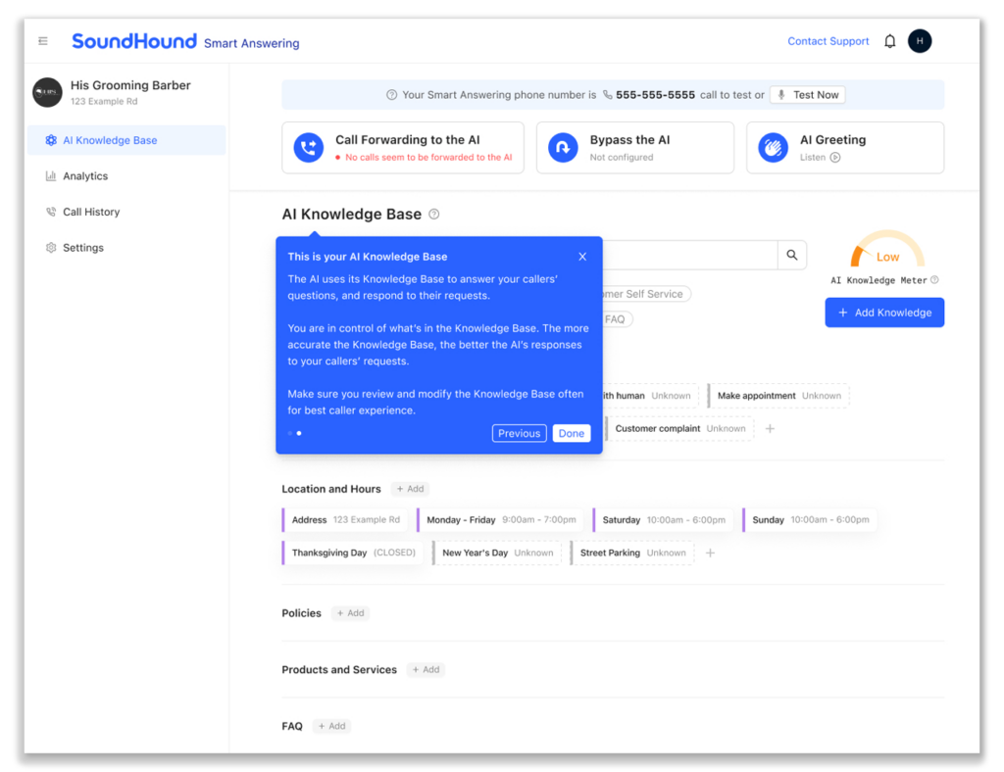Image resolution: width=1004 pixels, height=772 pixels.
Task: Open the Contact Support link
Action: (828, 41)
